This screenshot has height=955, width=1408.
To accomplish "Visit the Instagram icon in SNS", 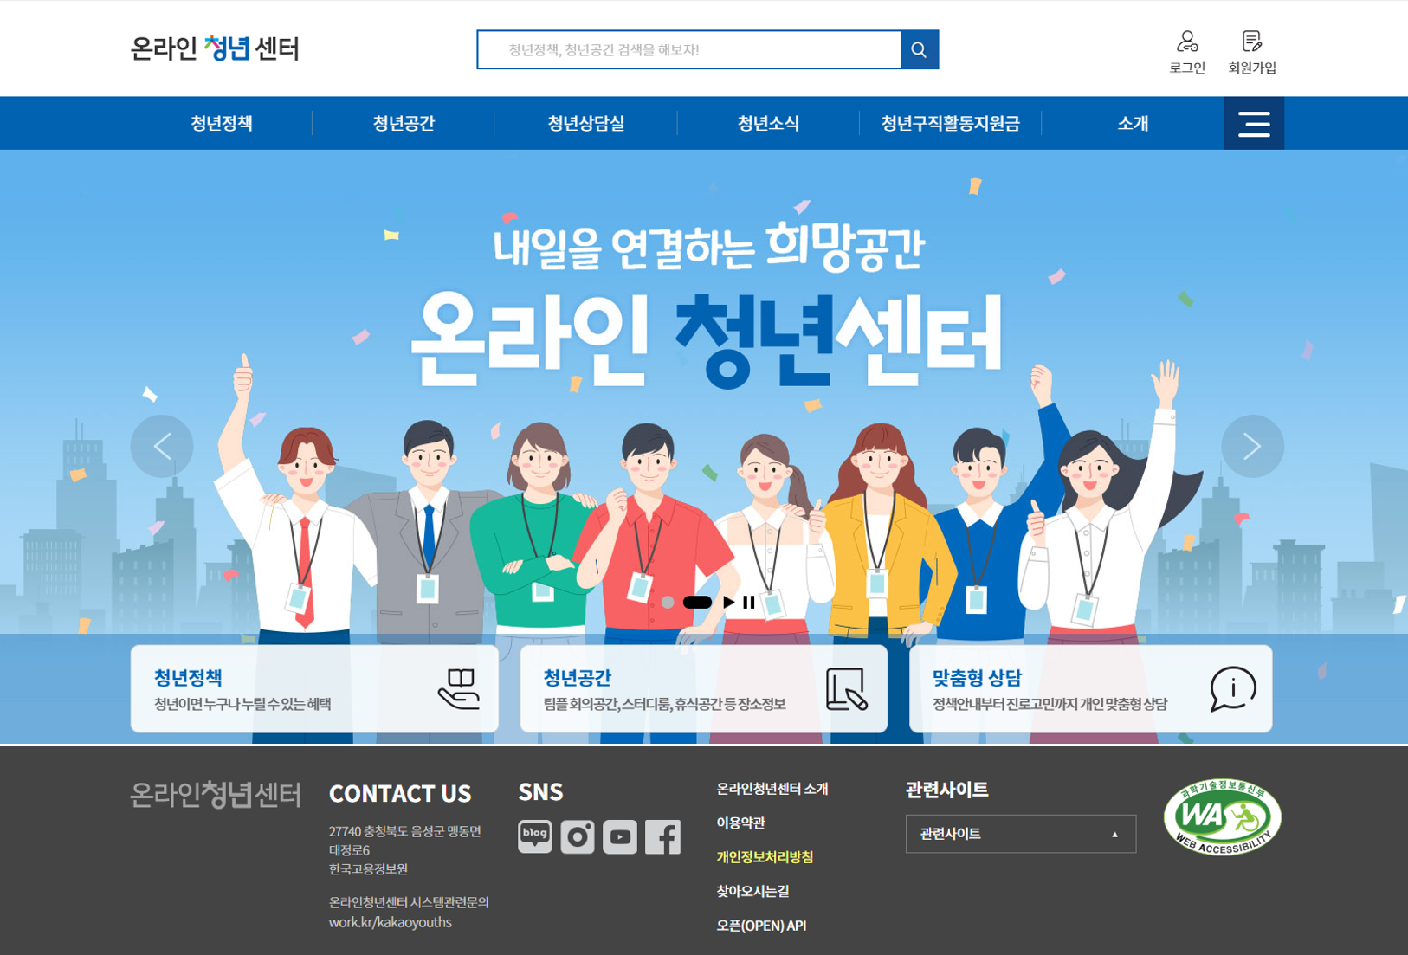I will pyautogui.click(x=578, y=836).
